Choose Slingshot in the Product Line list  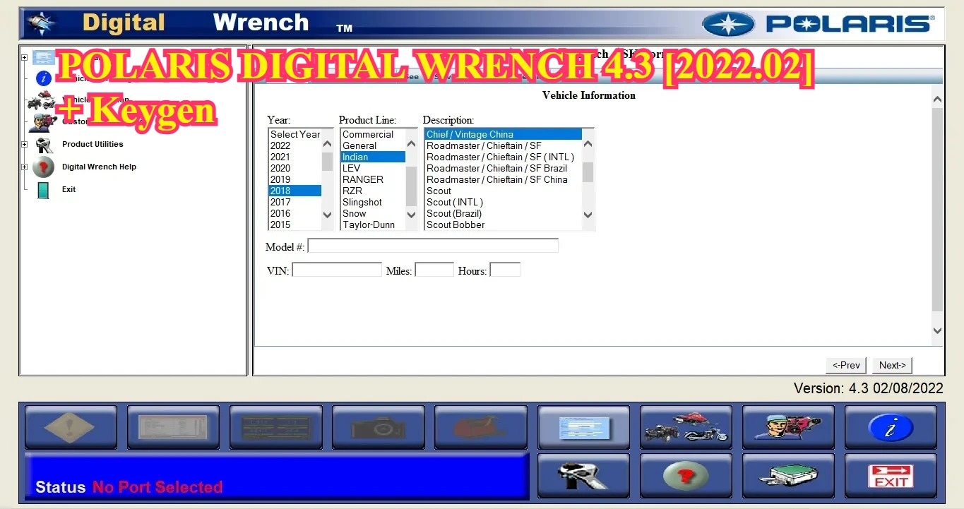click(373, 202)
